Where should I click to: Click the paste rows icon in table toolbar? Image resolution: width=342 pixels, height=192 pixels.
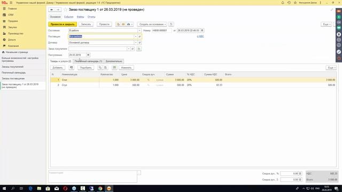pyautogui.click(x=105, y=68)
